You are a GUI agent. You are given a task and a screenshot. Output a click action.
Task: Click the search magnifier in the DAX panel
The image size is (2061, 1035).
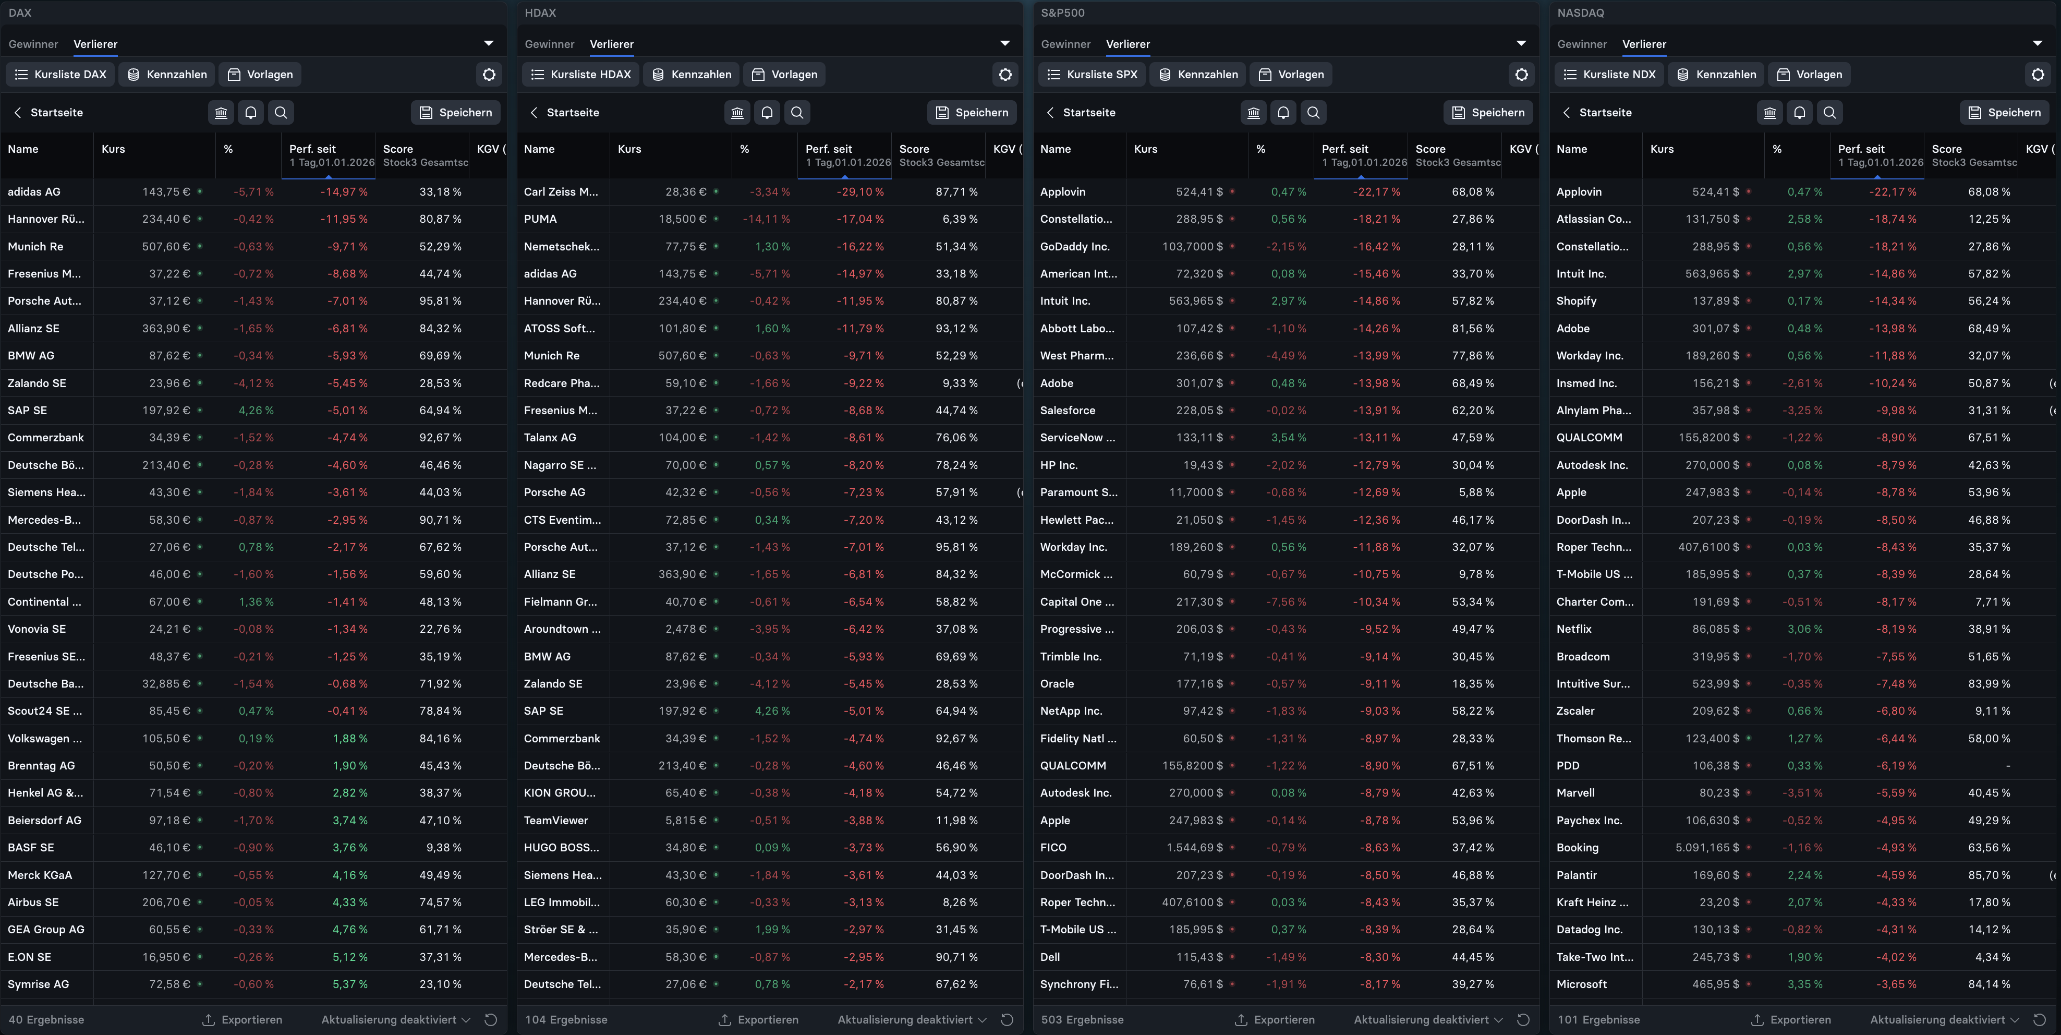pos(281,113)
